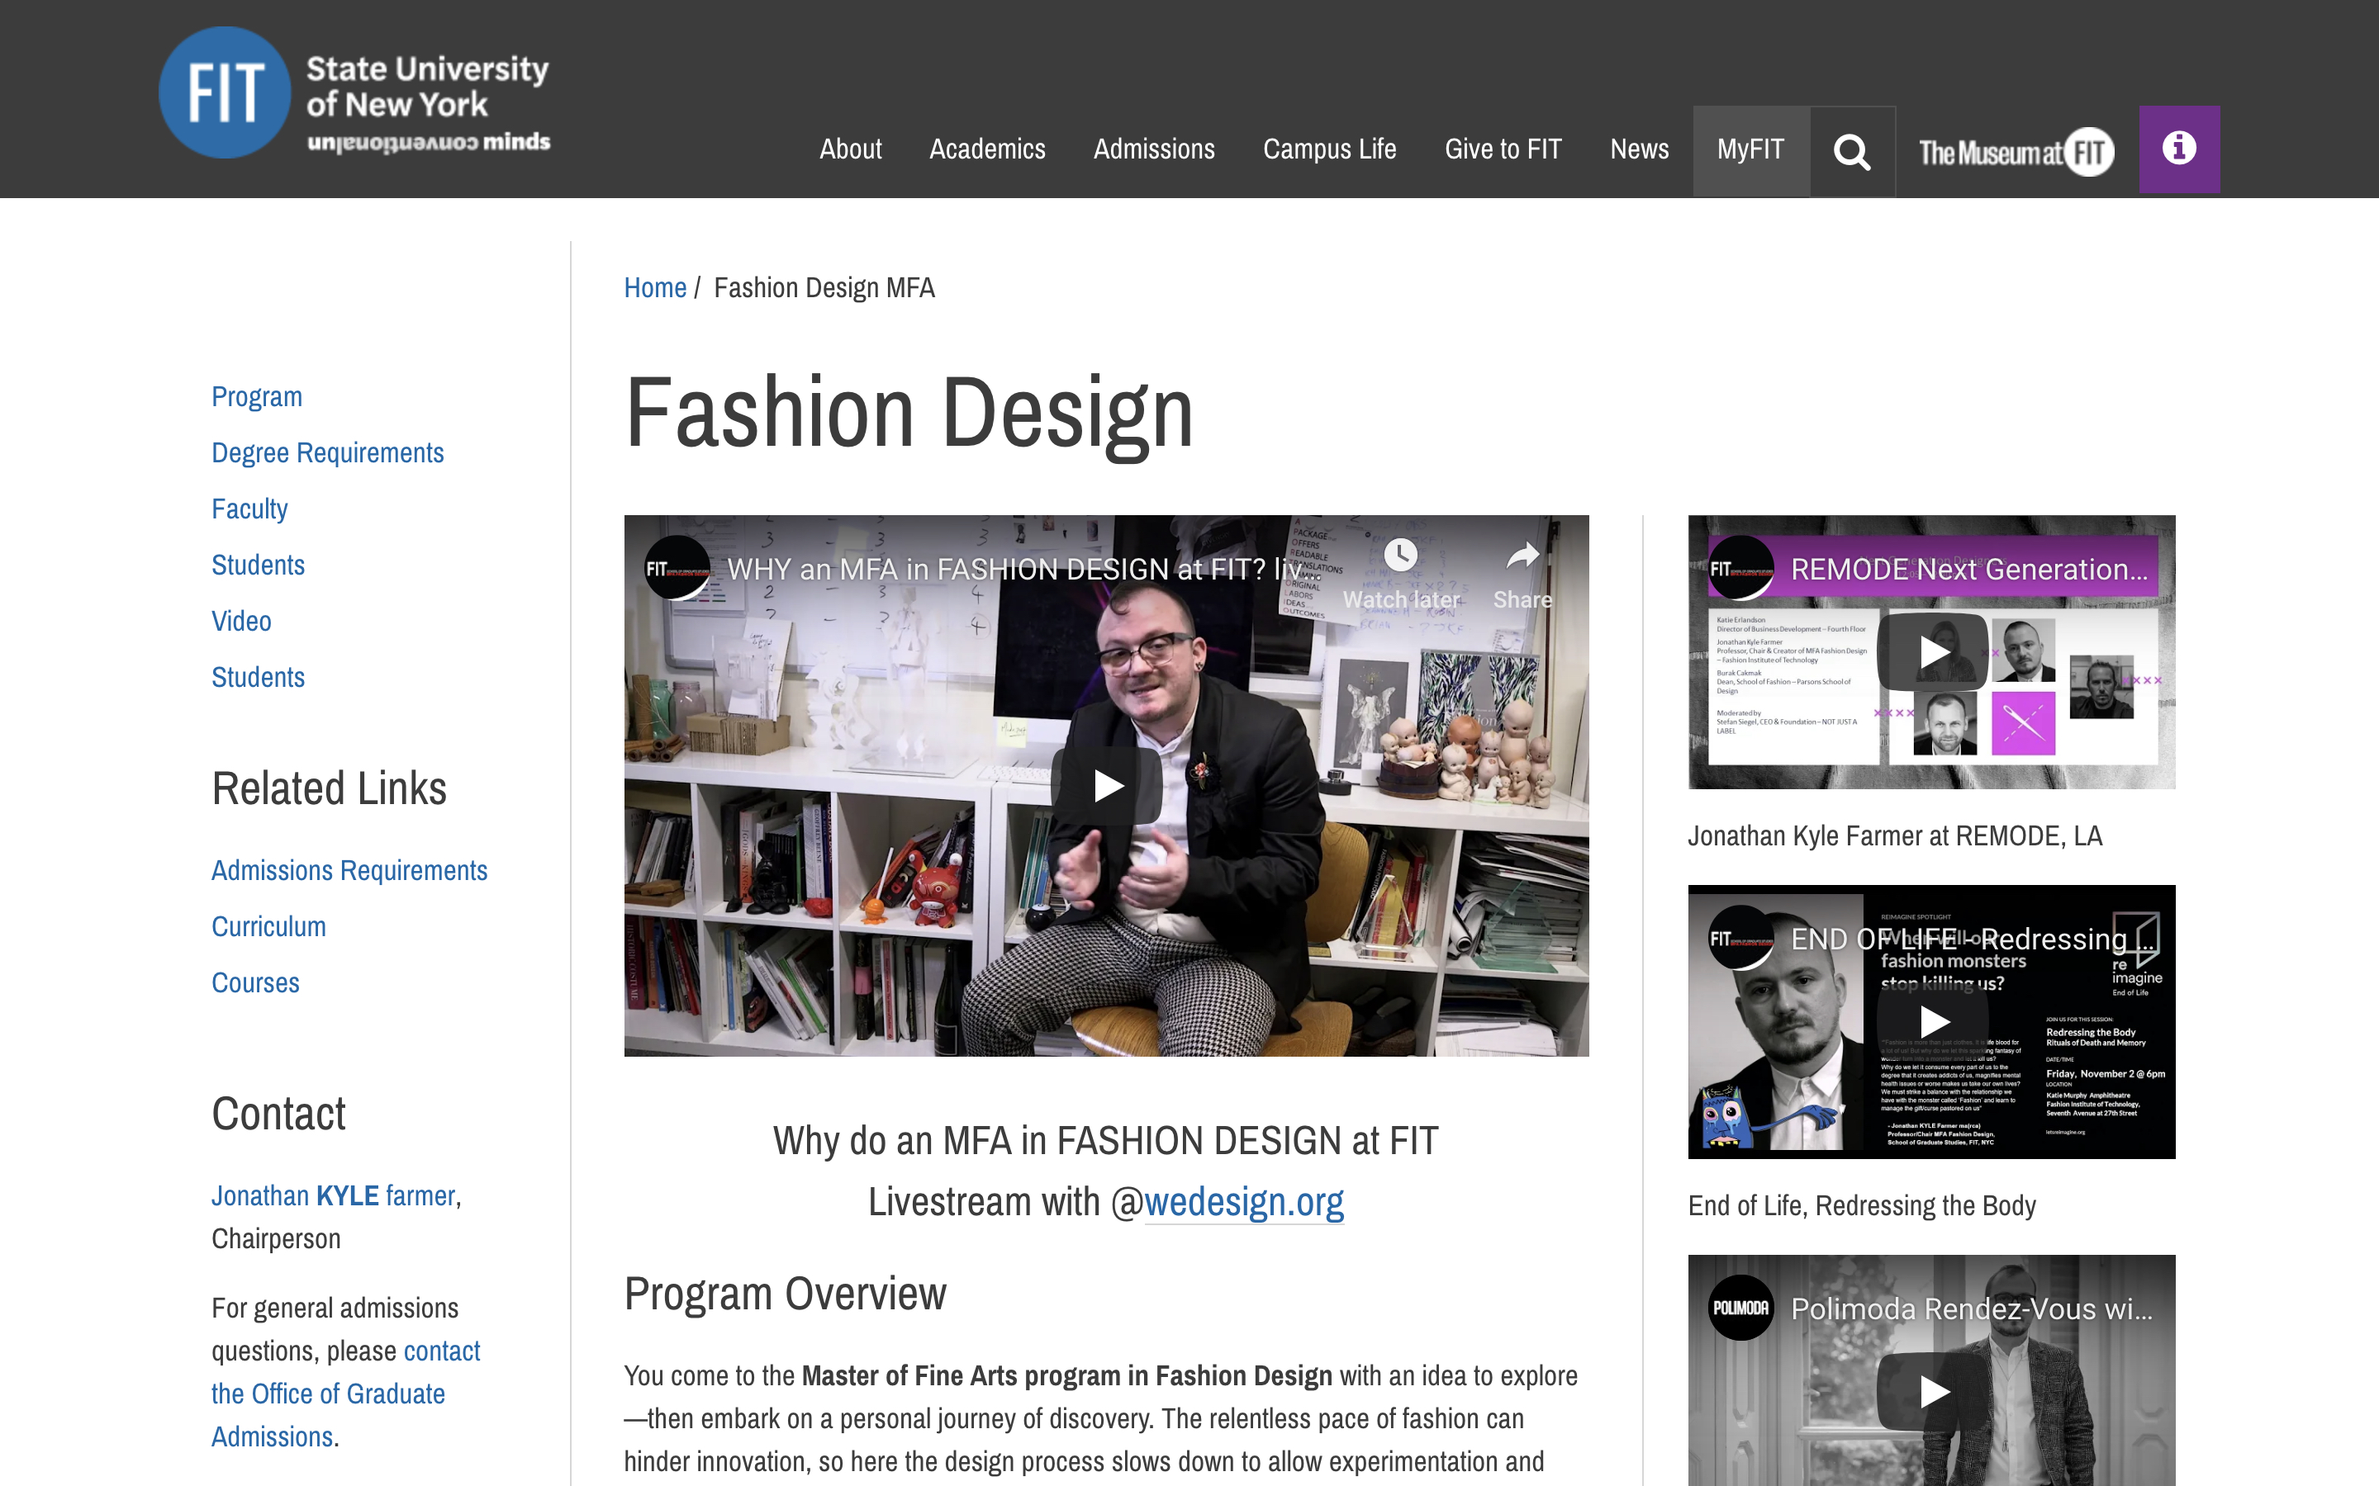Click Jonathan KYLE farmer contact link
Screen dimensions: 2379x1486
(x=335, y=1196)
